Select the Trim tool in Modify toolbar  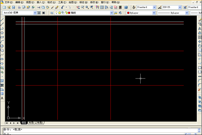tap(200, 59)
